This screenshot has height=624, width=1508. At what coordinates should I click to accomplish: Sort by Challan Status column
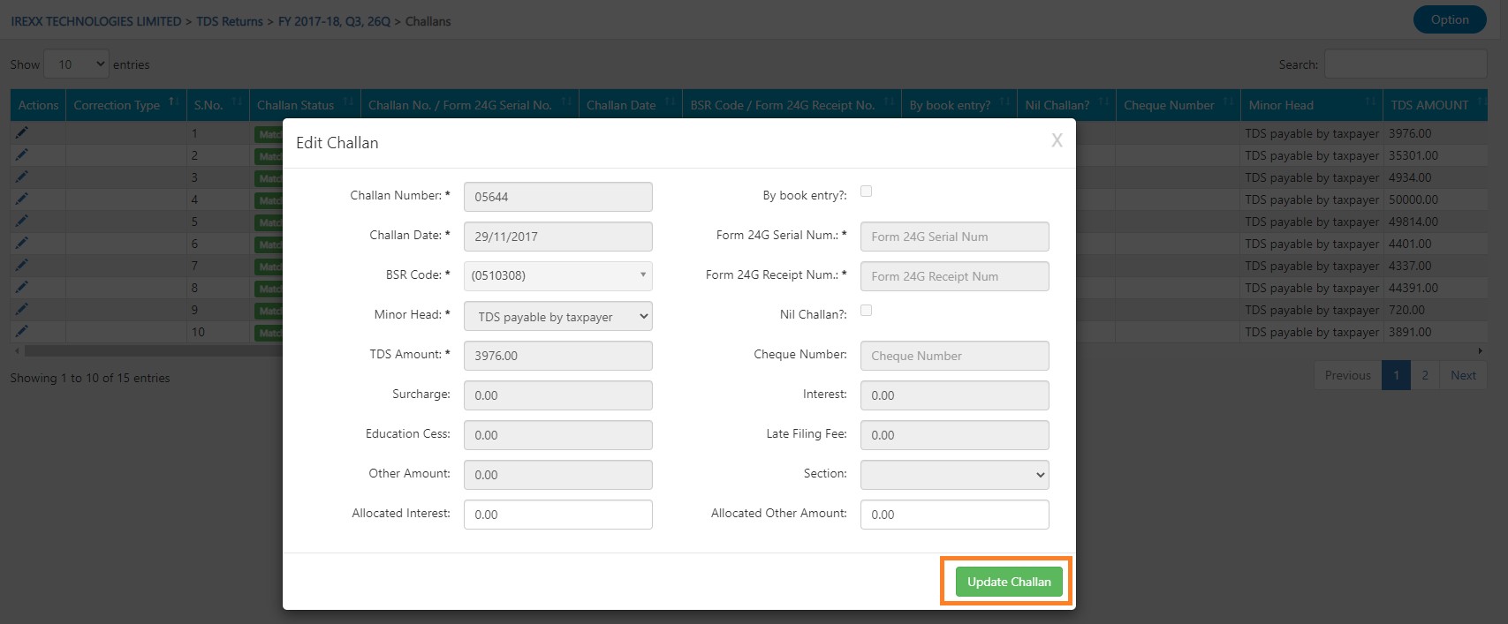[x=305, y=105]
